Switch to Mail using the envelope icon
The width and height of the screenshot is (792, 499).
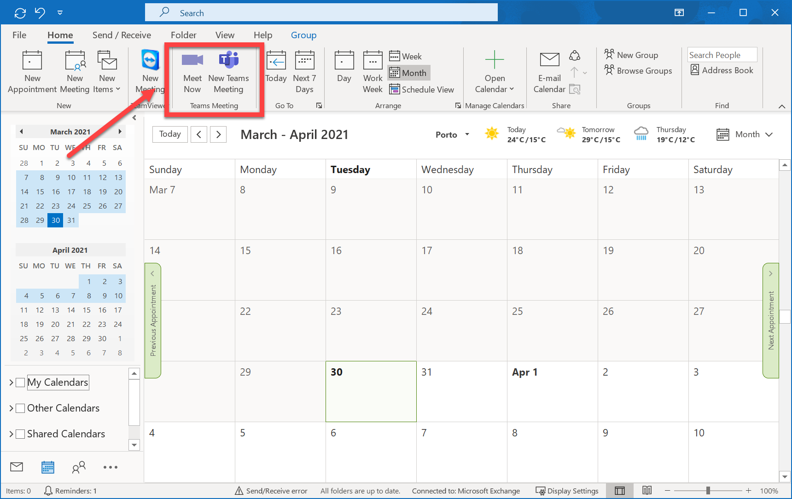pos(17,467)
